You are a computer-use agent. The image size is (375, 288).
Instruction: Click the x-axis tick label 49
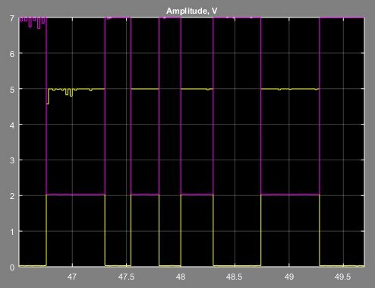(x=289, y=277)
